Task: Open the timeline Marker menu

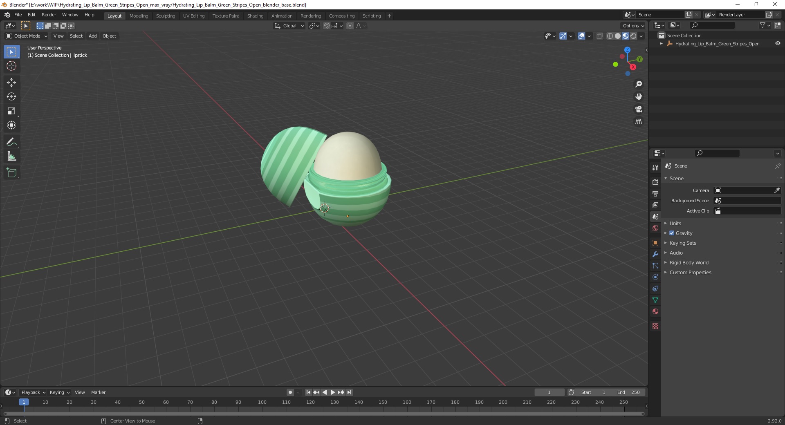Action: click(98, 392)
